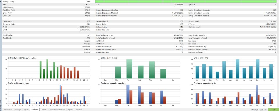This screenshot has width=279, height=111.
Task: Select the Ticks value 211333484
Action: (178, 4)
